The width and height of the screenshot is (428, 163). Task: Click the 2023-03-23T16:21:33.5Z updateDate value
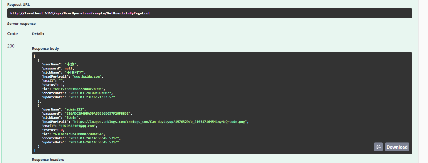(x=91, y=97)
